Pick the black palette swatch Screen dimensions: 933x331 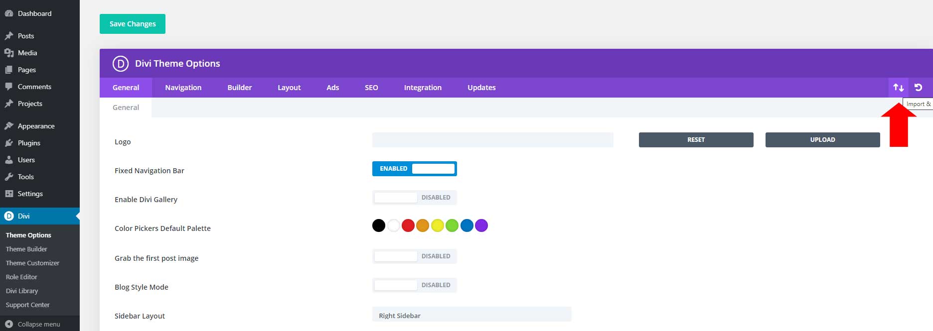tap(379, 225)
